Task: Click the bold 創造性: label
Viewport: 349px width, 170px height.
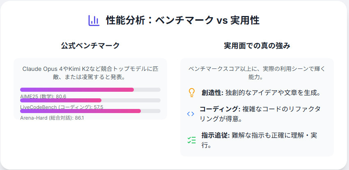Action: (212, 93)
